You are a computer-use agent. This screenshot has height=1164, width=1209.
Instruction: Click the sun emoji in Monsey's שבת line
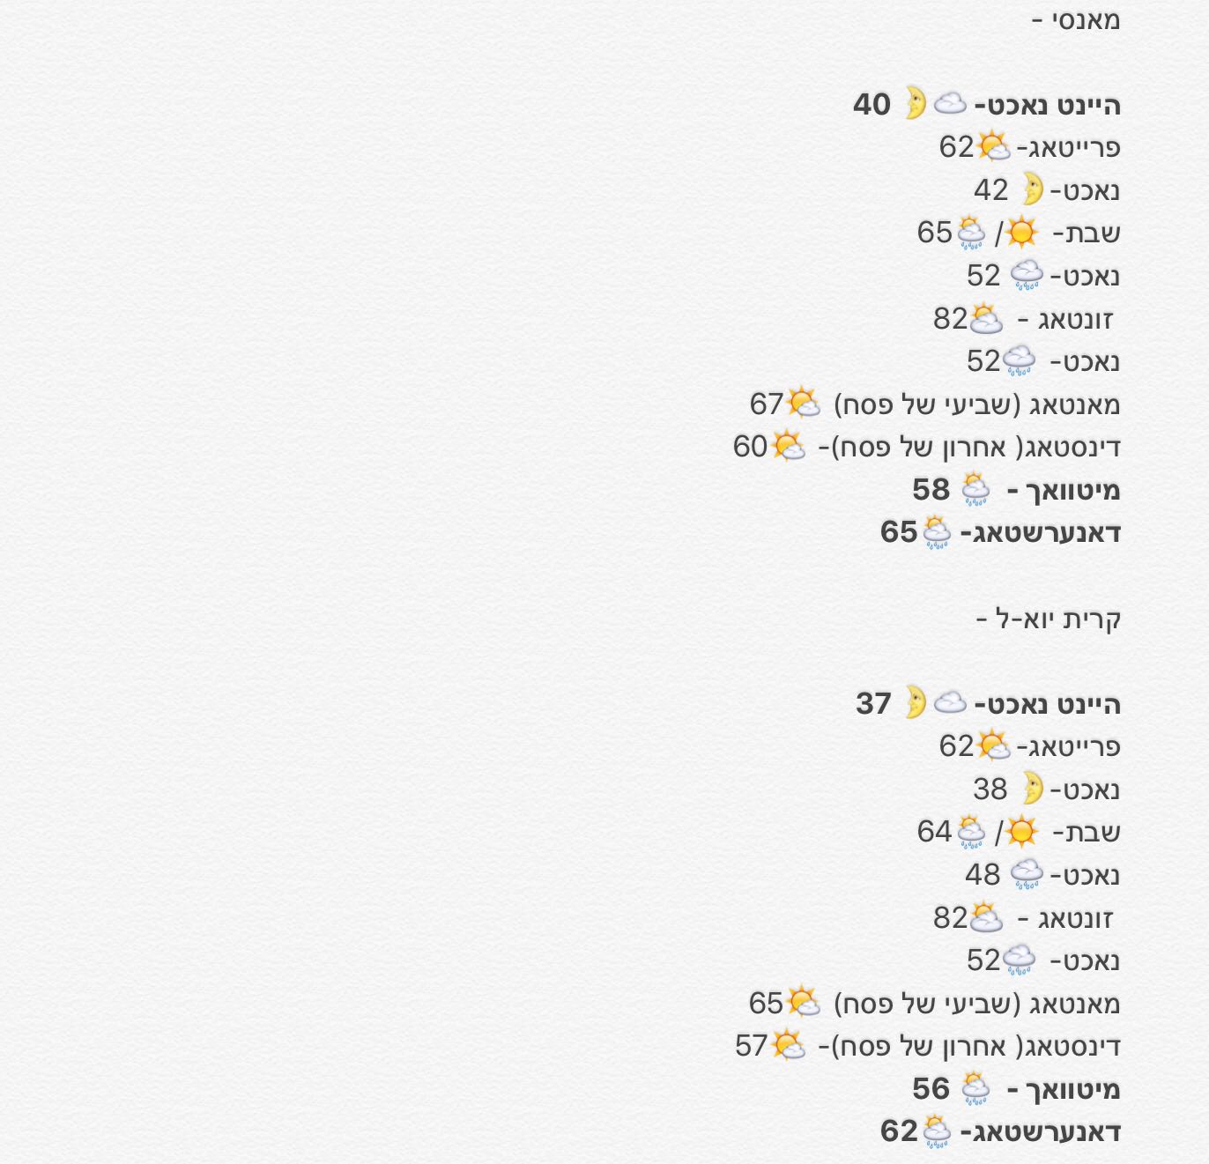click(x=1021, y=233)
